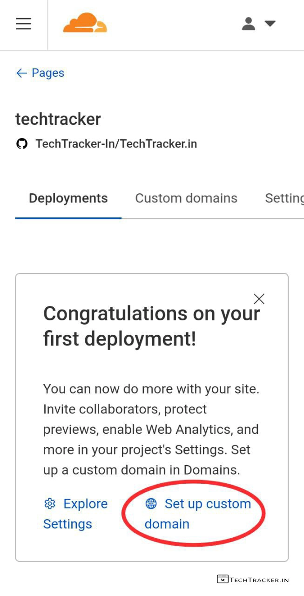Select the partially visible Settings tab
The width and height of the screenshot is (304, 596).
point(284,198)
